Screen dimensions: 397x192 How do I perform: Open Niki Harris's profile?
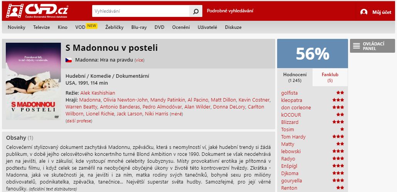(156, 114)
